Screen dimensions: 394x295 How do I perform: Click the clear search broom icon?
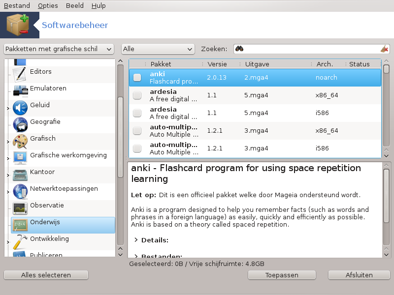point(385,49)
